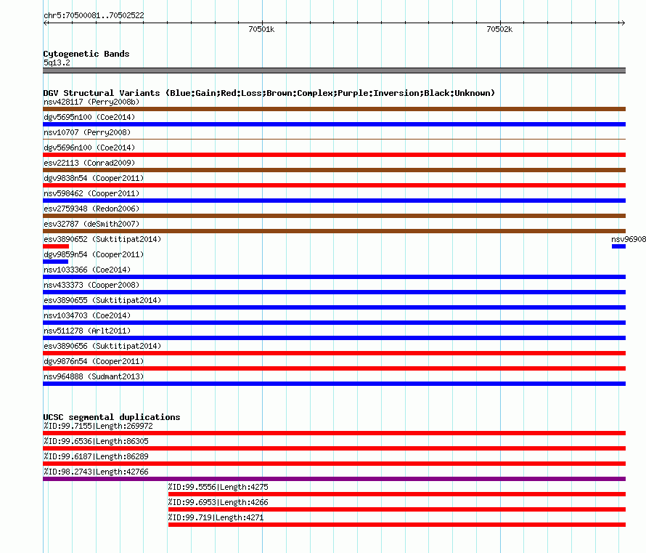Click blue bar under nsv511278

point(334,338)
